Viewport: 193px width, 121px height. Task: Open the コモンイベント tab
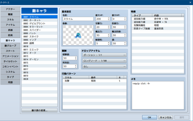tap(10, 66)
